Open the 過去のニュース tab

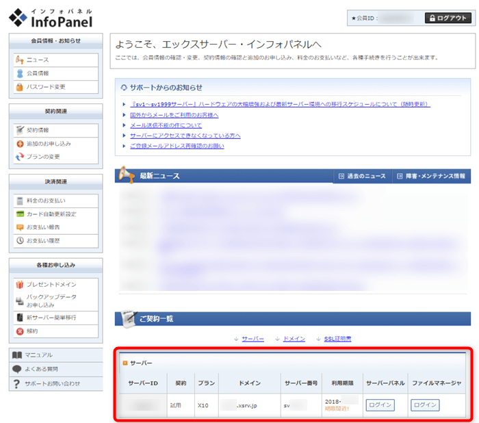362,177
